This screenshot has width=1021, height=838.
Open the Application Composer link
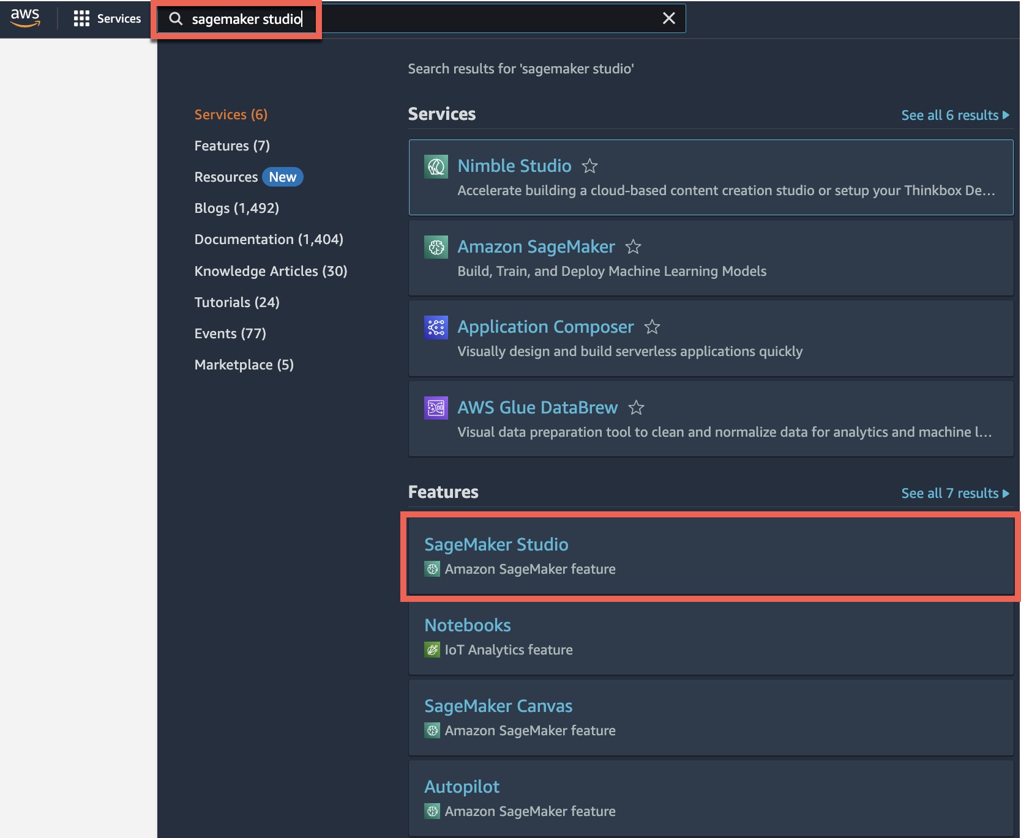pos(545,327)
